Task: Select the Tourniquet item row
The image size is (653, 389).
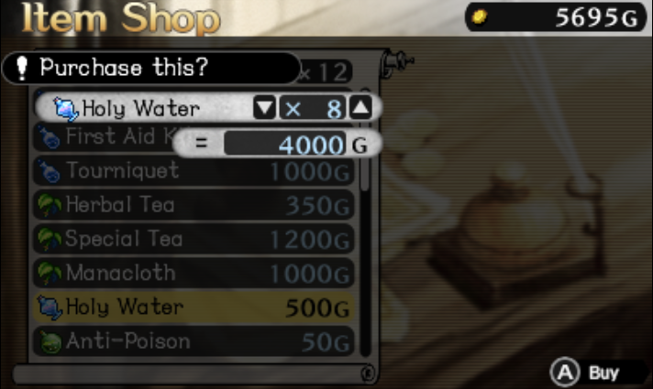Action: 194,171
